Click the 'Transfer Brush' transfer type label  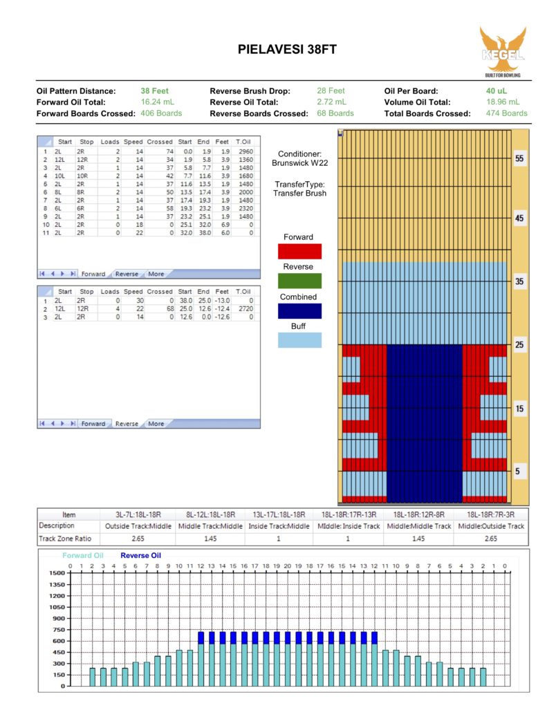click(299, 194)
